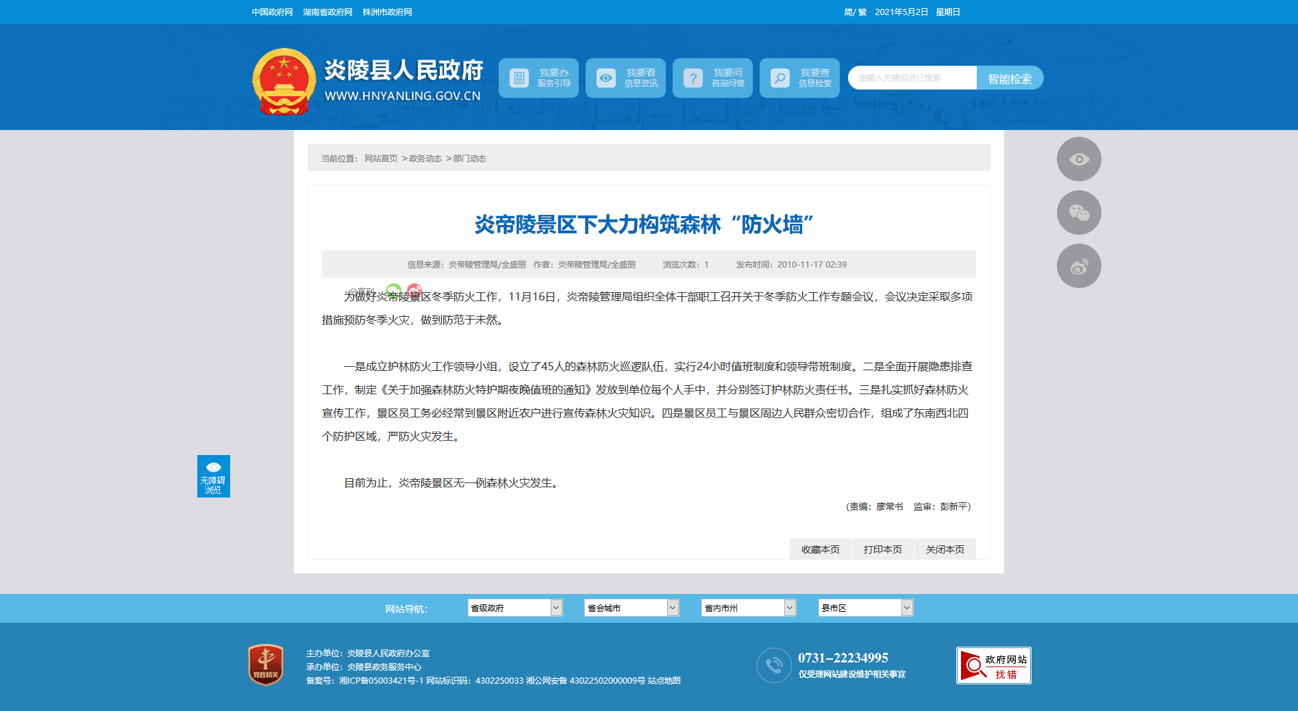Go to 部门动态 breadcrumb
Screen dimensions: 1298x711
pos(470,159)
